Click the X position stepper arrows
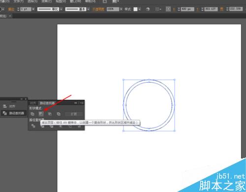 pyautogui.click(x=179, y=9)
